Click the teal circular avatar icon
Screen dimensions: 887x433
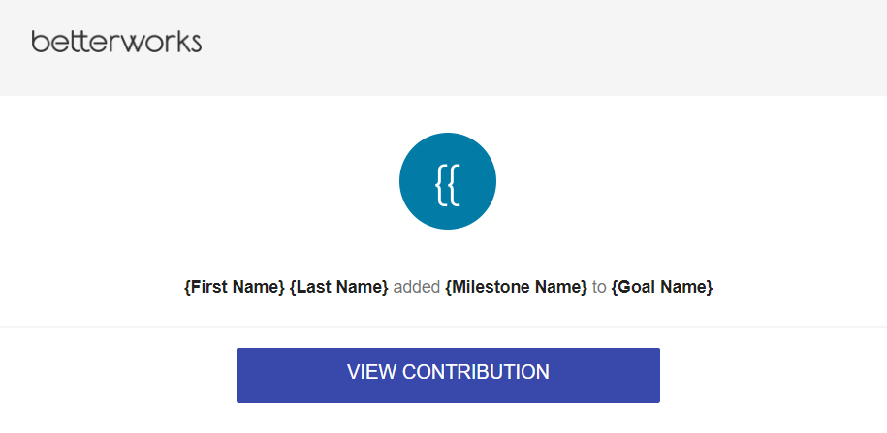point(448,181)
